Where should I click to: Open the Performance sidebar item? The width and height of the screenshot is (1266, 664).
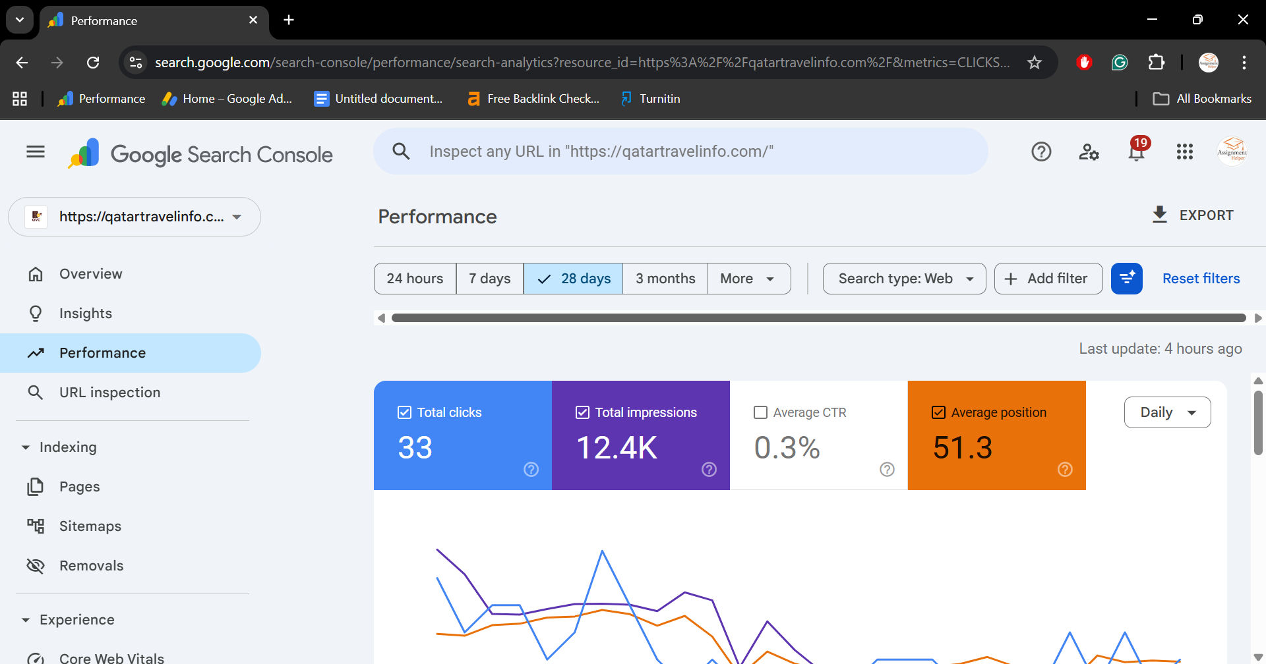pyautogui.click(x=131, y=353)
